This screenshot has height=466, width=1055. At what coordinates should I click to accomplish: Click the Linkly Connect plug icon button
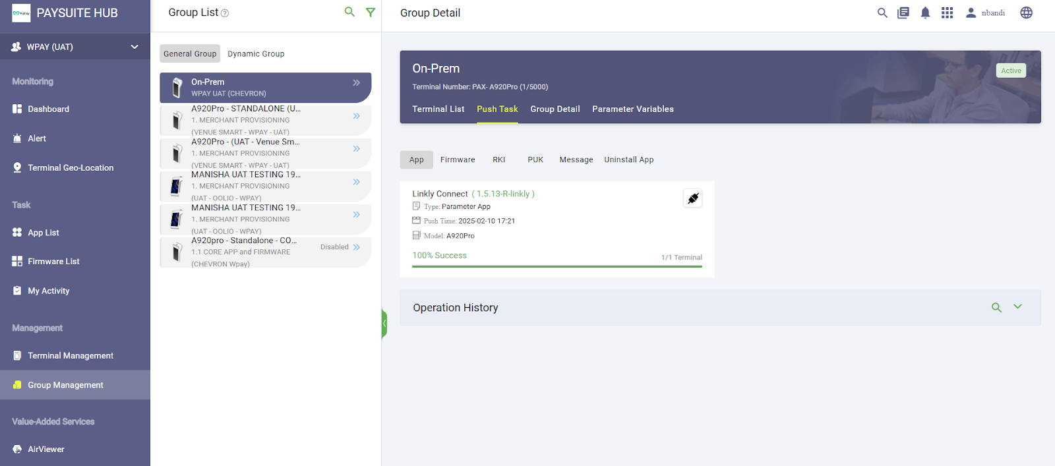pos(693,198)
